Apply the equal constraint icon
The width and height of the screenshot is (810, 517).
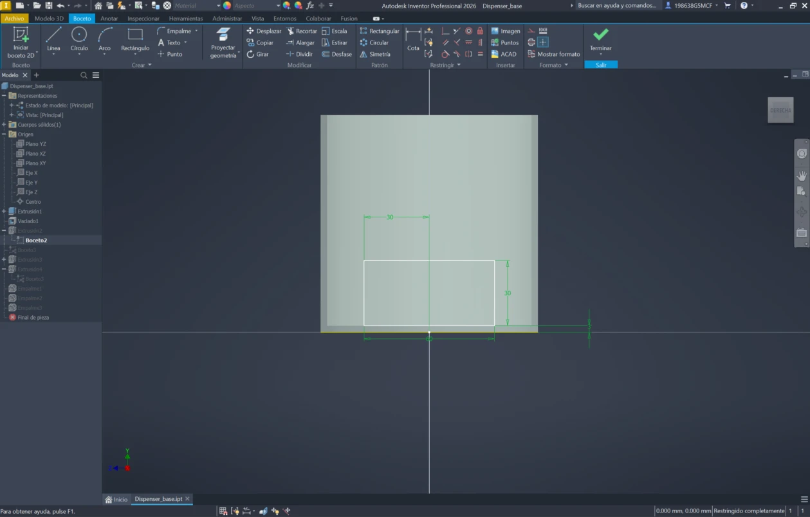point(480,54)
